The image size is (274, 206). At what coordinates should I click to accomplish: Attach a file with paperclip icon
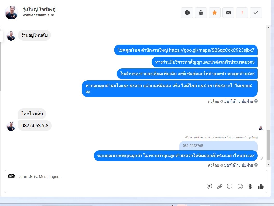pos(219,187)
